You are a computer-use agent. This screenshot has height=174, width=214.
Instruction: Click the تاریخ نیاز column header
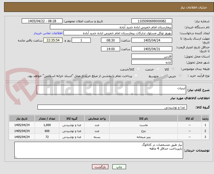pos(22,118)
